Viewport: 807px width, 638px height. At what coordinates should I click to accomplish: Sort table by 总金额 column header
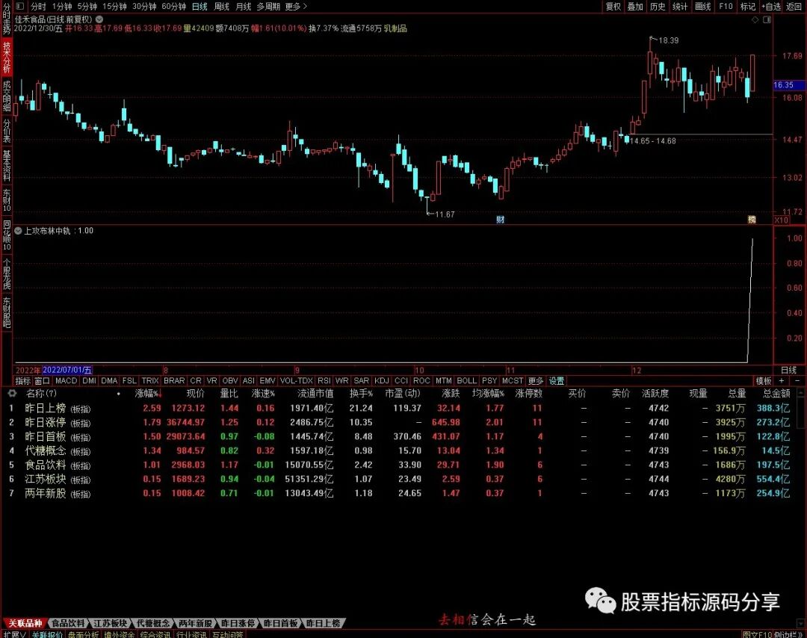pyautogui.click(x=776, y=393)
